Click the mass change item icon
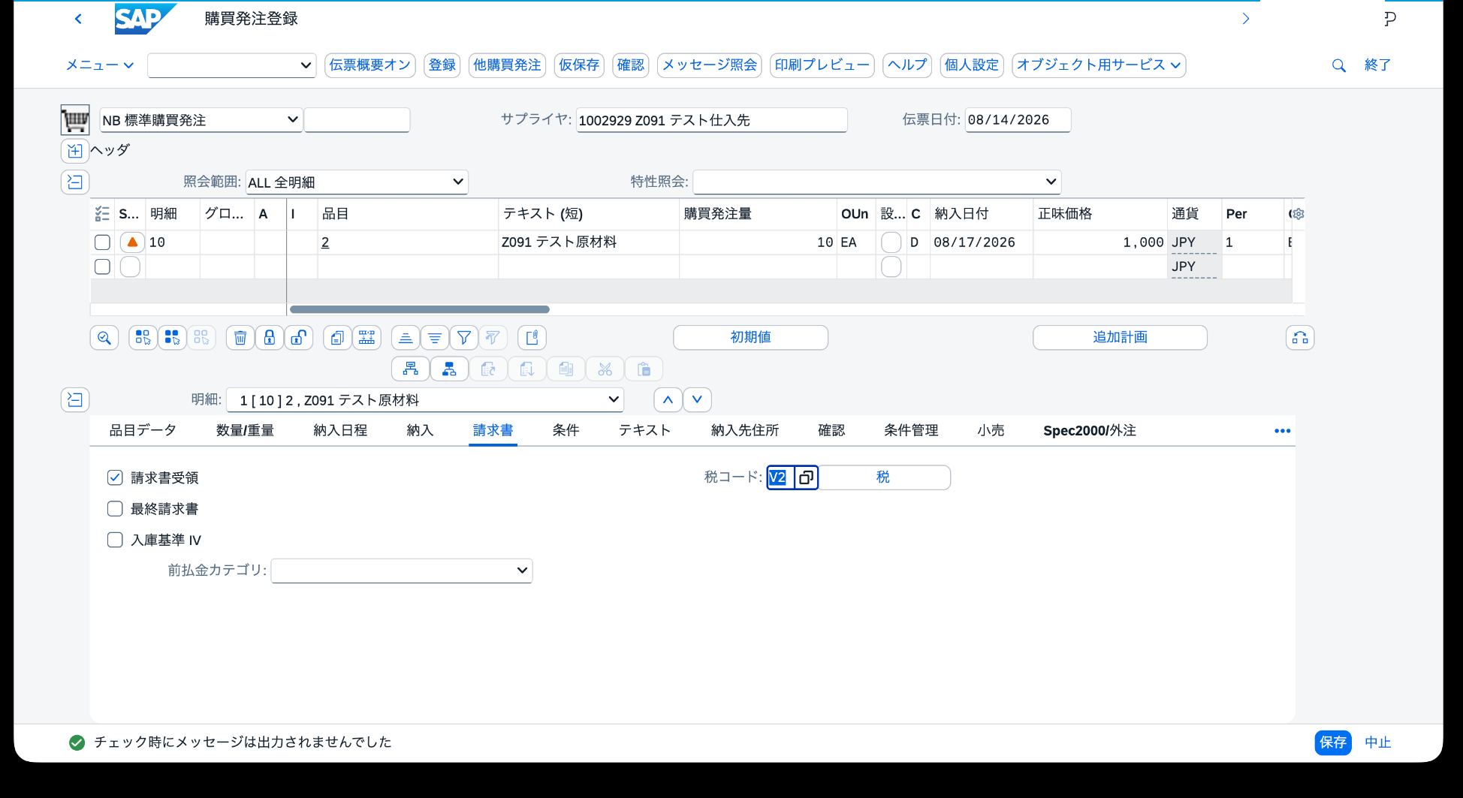This screenshot has height=798, width=1463. point(367,338)
